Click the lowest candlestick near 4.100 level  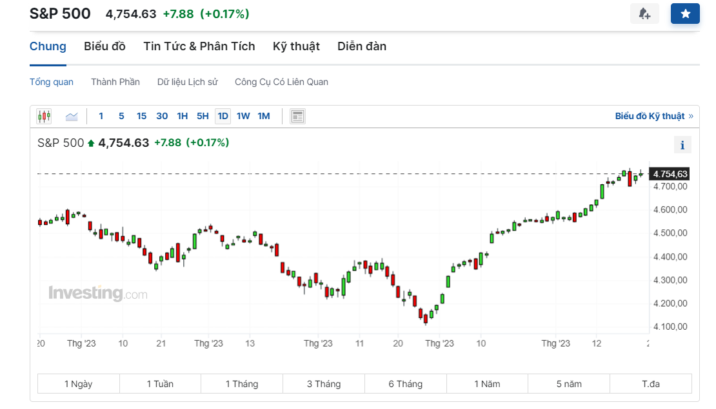426,318
